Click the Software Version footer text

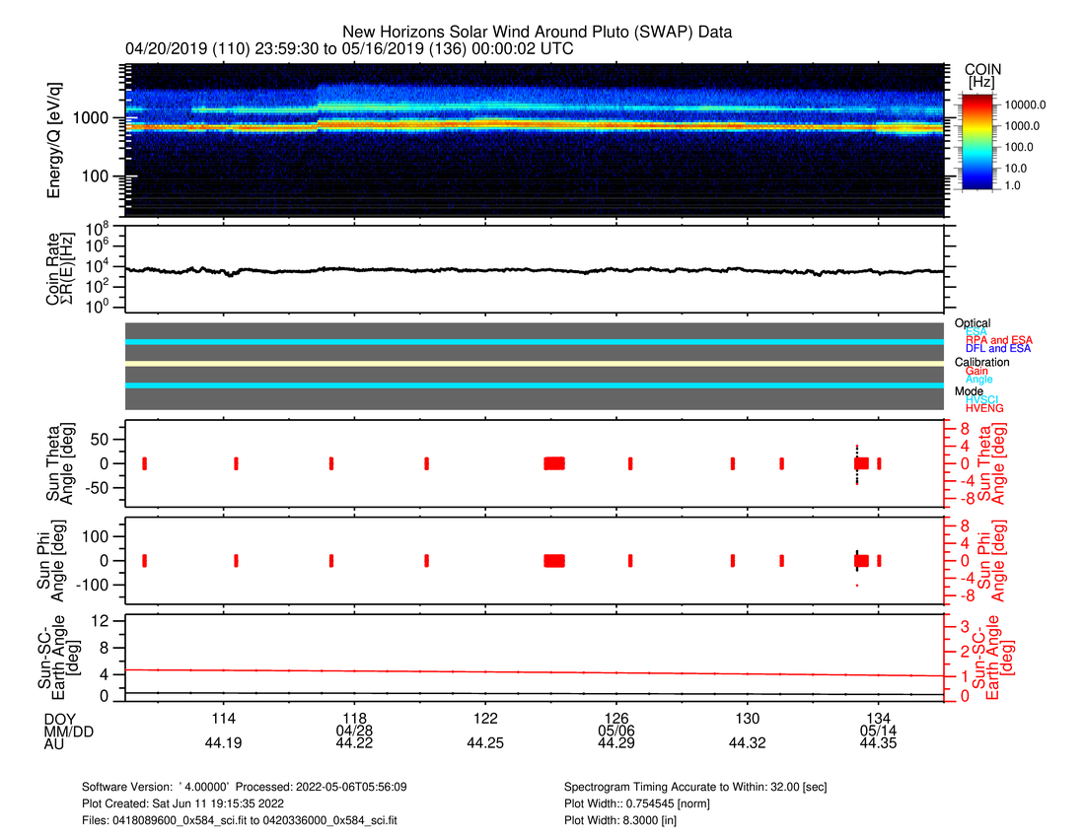[245, 787]
